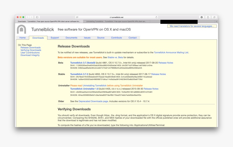Switch to the Uninstalling Tunnelblick browser tab
The height and width of the screenshot is (147, 233).
(x=116, y=22)
